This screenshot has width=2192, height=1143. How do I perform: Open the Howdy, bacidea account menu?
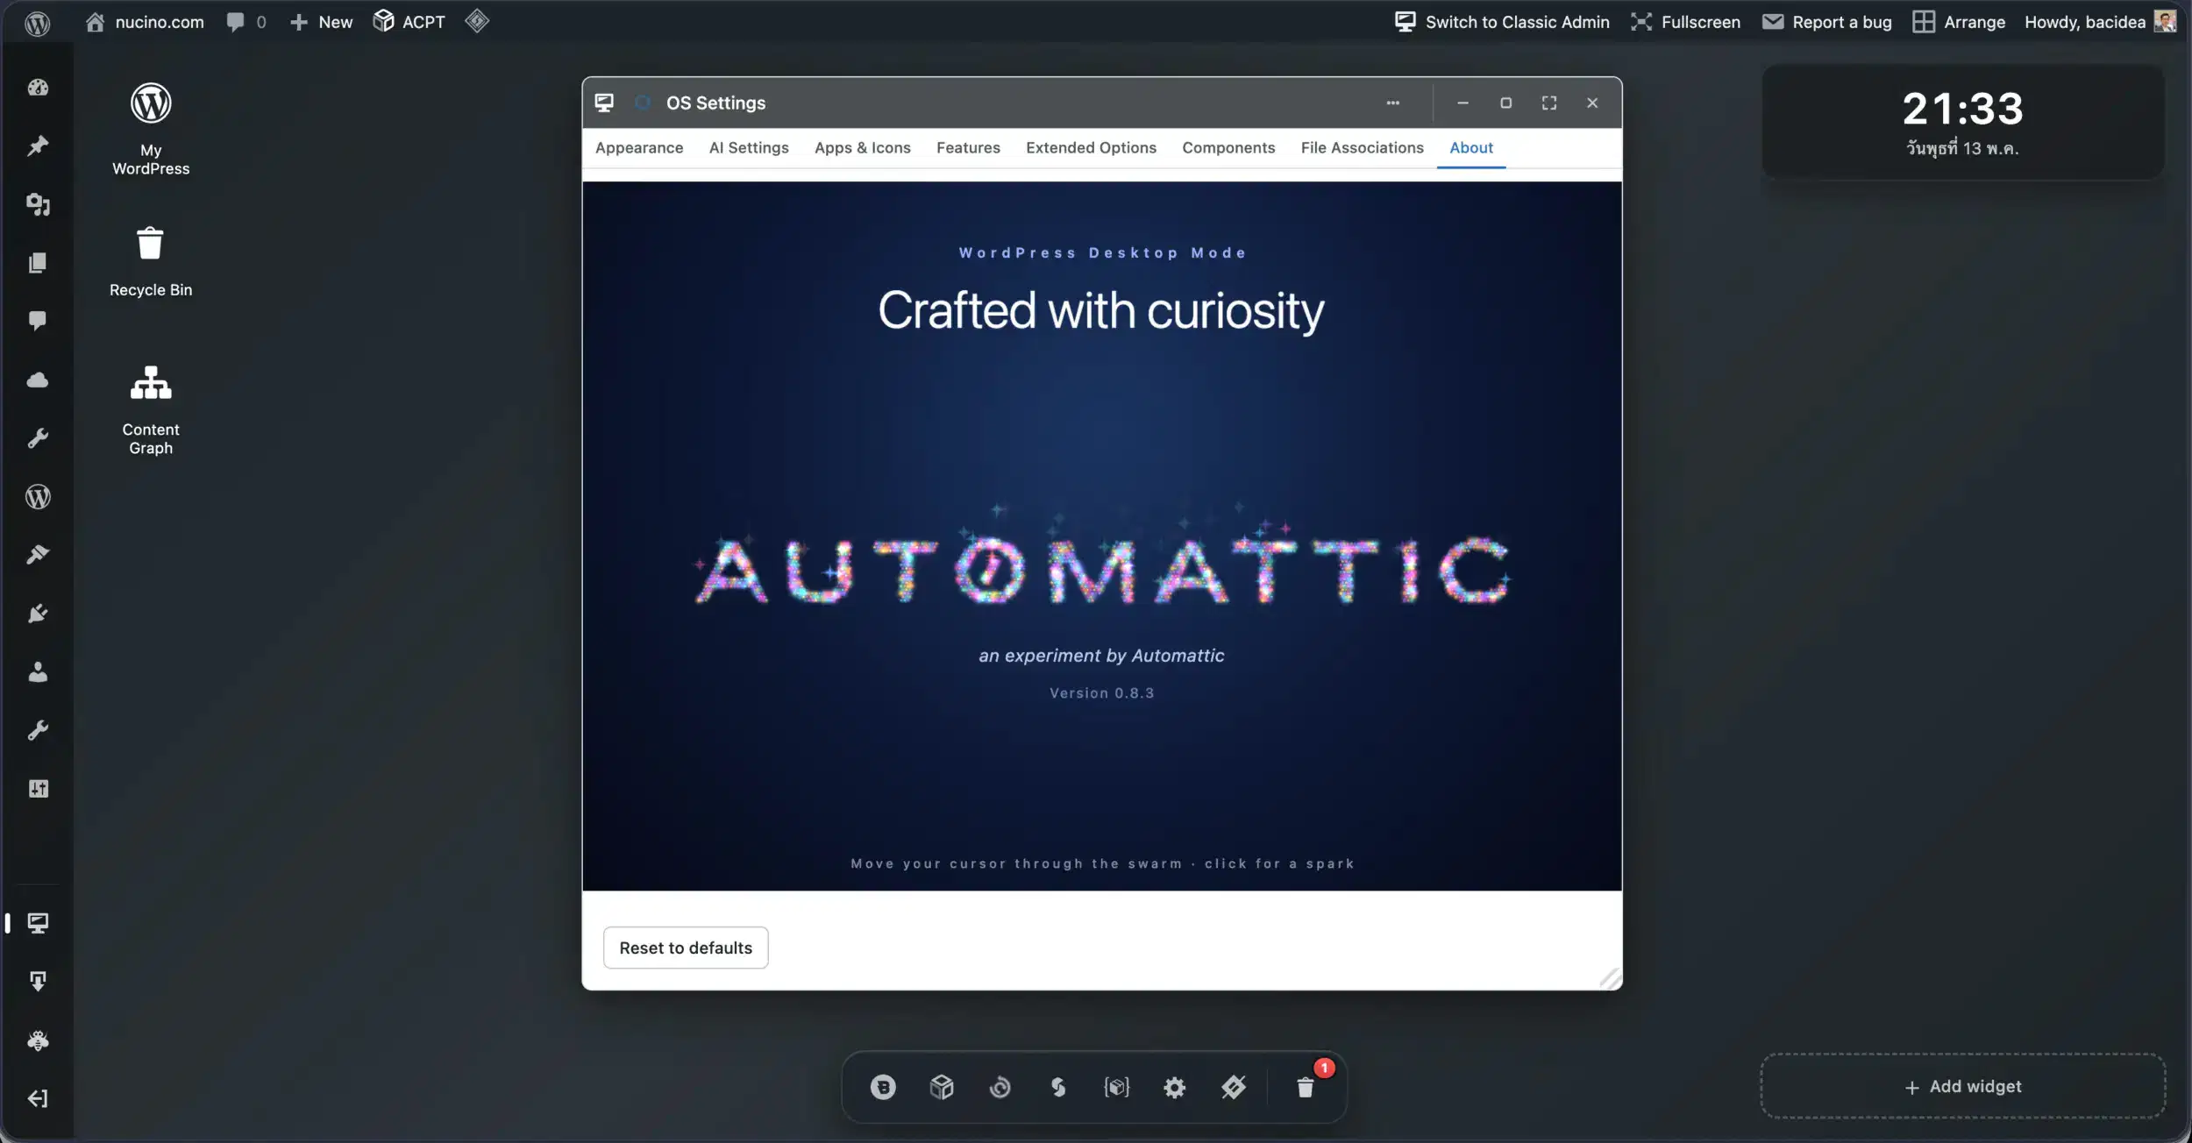coord(2101,22)
